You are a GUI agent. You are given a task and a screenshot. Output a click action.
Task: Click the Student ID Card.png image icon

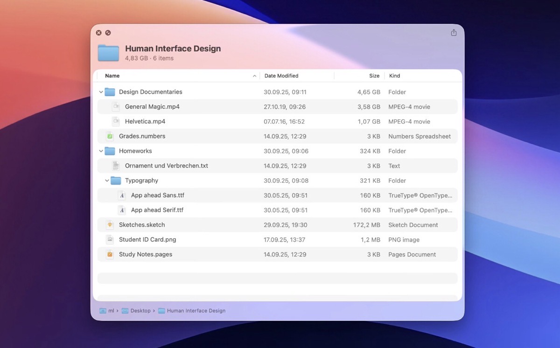[x=110, y=240]
